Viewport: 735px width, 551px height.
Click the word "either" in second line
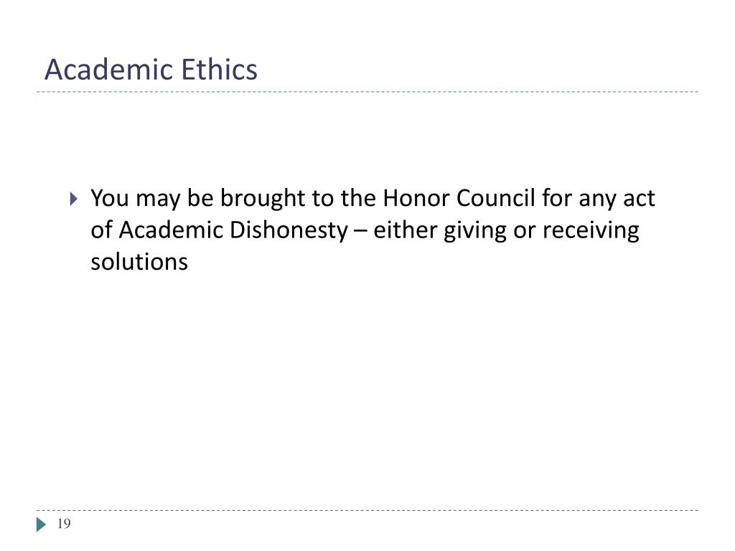point(405,230)
